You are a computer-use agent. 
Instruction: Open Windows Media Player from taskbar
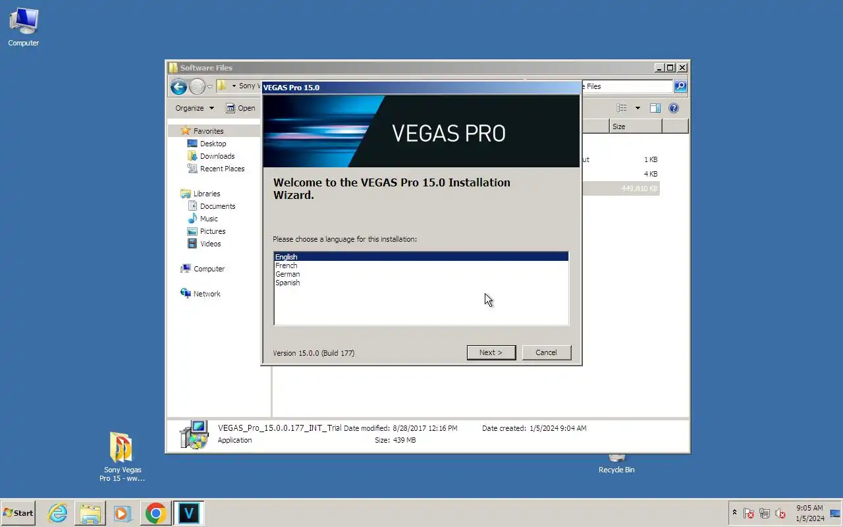tap(122, 513)
